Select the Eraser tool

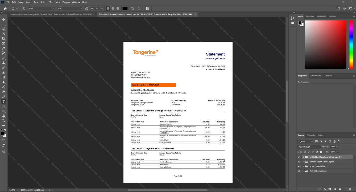pyautogui.click(x=3, y=72)
